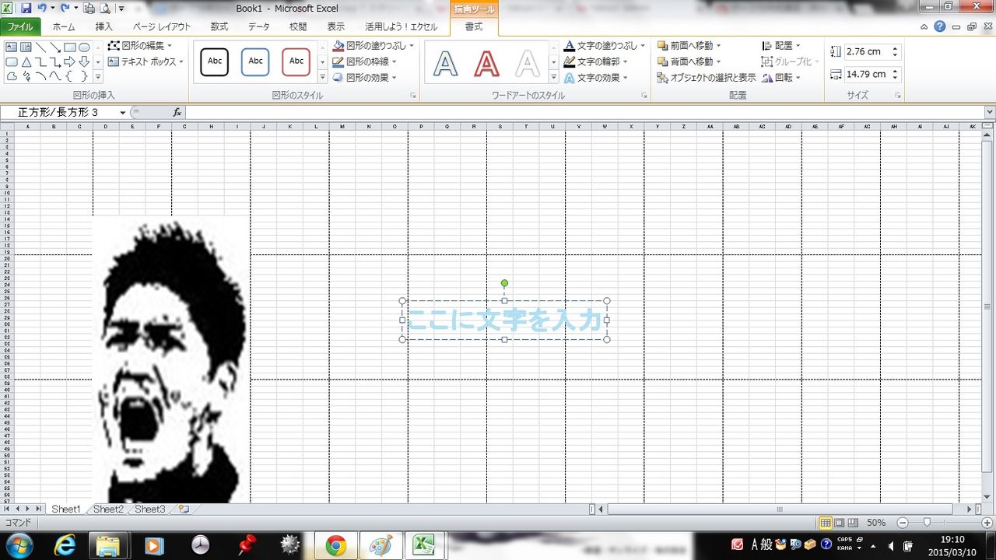Choose the blue outlined WordArt A style
This screenshot has width=996, height=560.
click(445, 63)
